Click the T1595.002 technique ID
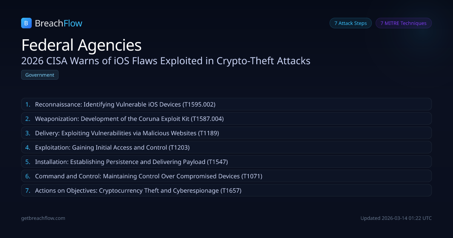Image resolution: width=453 pixels, height=238 pixels. [x=199, y=104]
